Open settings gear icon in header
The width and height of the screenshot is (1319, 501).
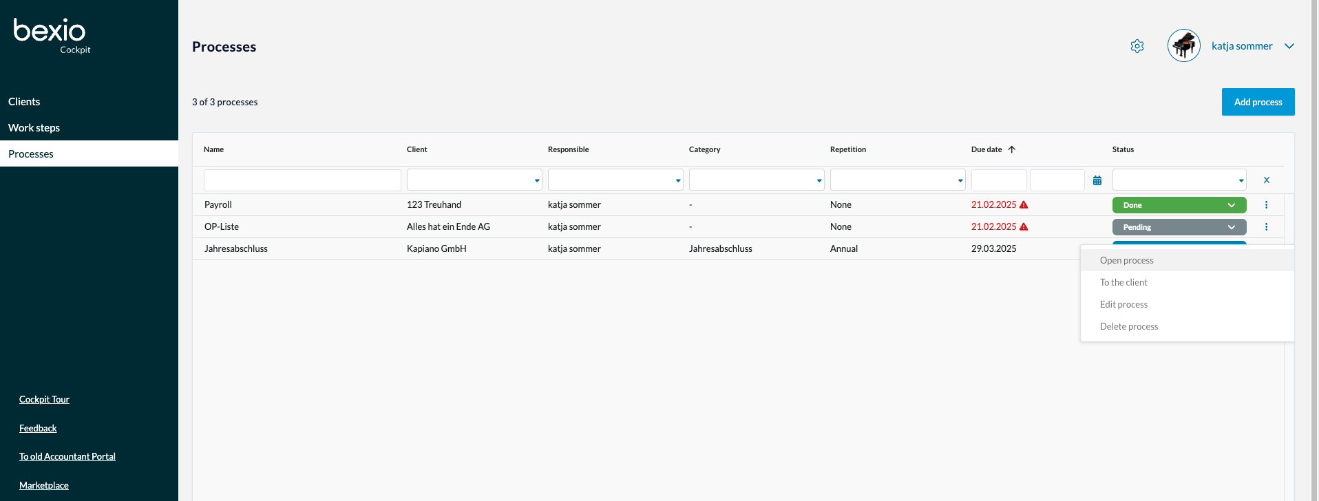[1137, 46]
